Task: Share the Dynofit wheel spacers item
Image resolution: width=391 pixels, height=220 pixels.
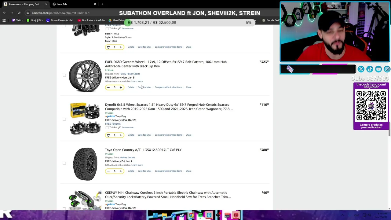Action: click(188, 135)
